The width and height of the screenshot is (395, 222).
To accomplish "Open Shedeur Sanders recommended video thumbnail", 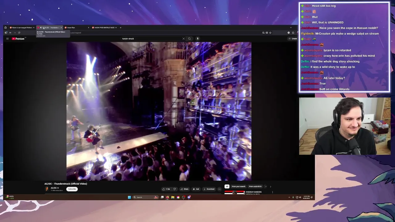I will [235, 193].
